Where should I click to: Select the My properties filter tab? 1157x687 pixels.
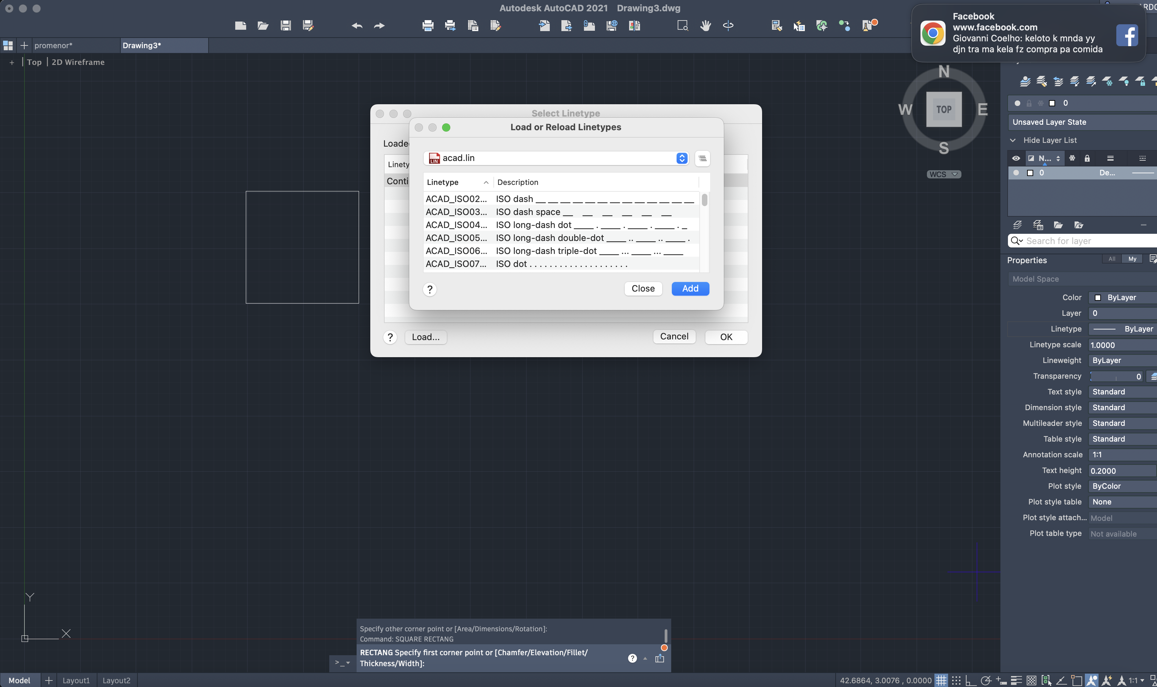pos(1132,259)
